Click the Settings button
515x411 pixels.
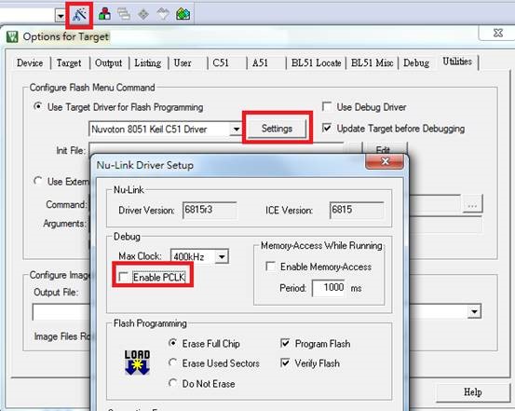click(x=277, y=129)
